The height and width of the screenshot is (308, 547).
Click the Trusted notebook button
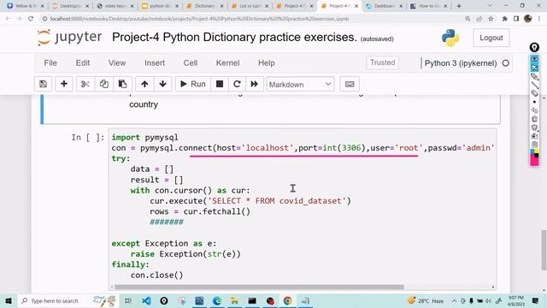[x=382, y=62]
